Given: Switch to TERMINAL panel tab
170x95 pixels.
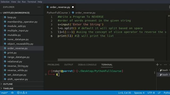Looking at the screenshot, I should [x=107, y=65].
